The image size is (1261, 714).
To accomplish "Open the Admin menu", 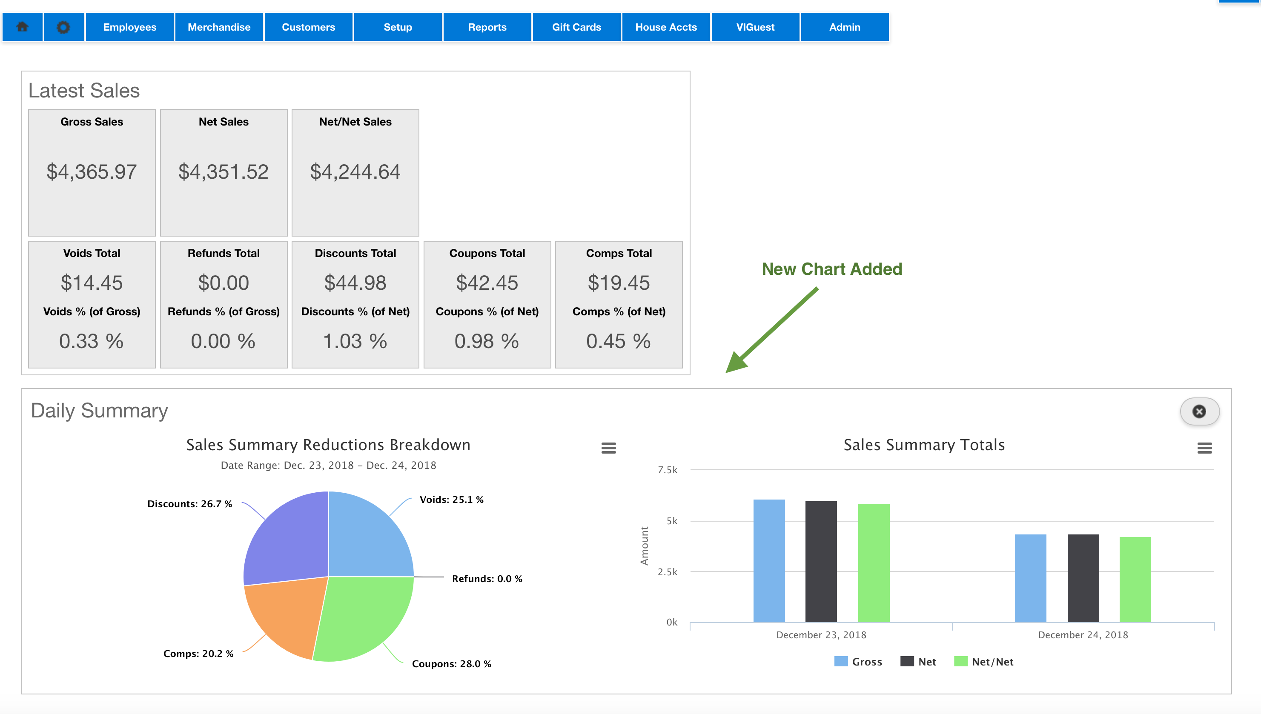I will click(x=845, y=27).
